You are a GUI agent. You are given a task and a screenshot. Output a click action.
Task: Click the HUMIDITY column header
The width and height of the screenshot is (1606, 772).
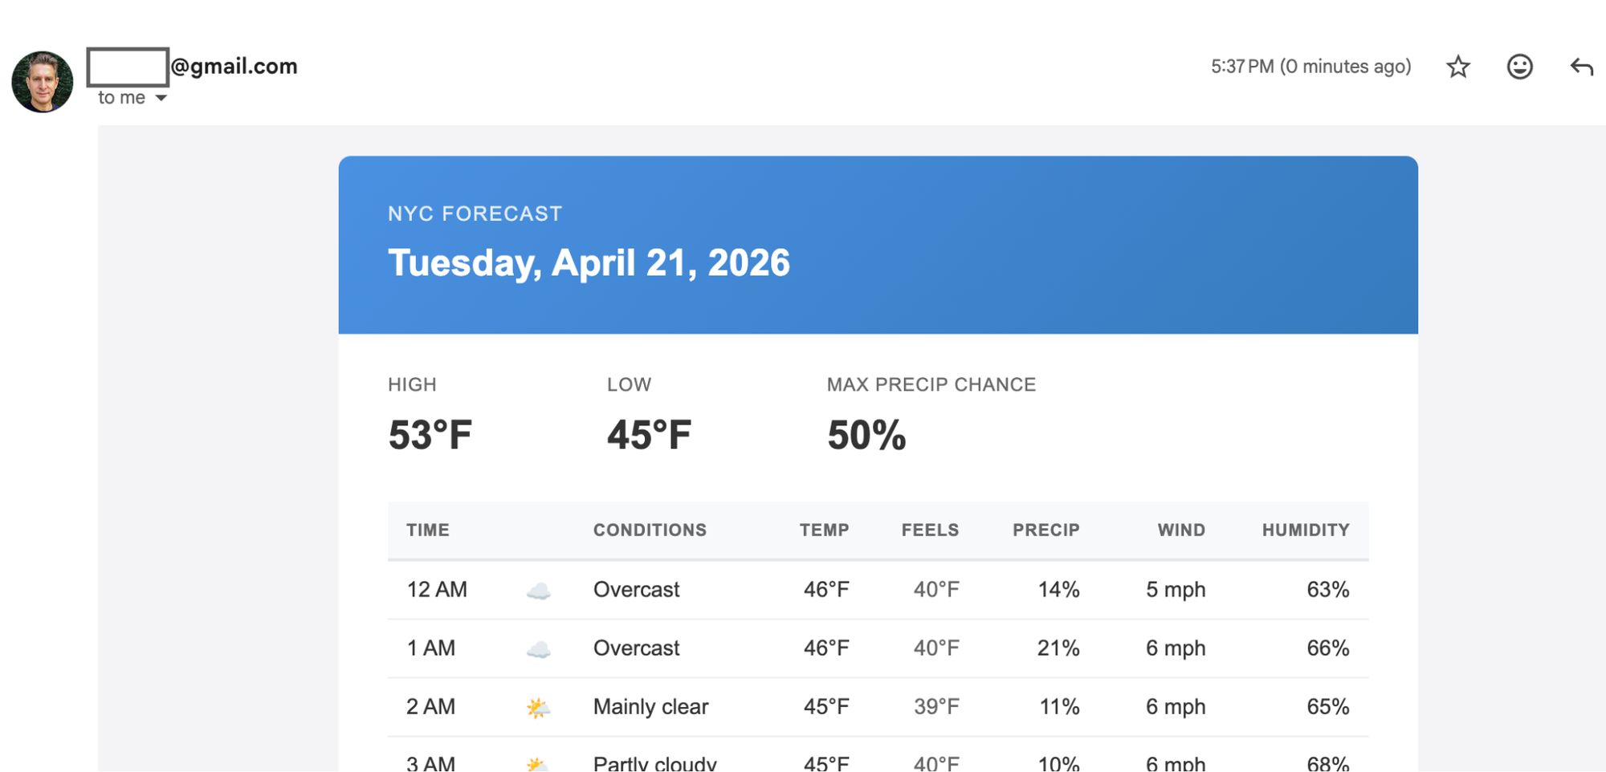pyautogui.click(x=1306, y=530)
